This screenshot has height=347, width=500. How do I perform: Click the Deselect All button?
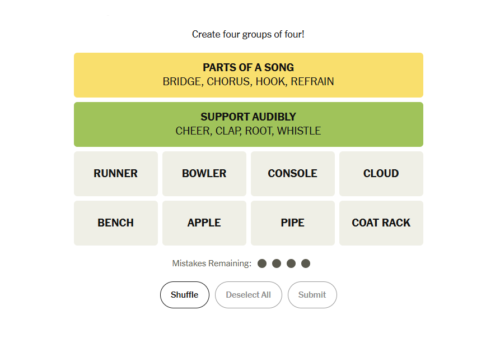pos(249,295)
